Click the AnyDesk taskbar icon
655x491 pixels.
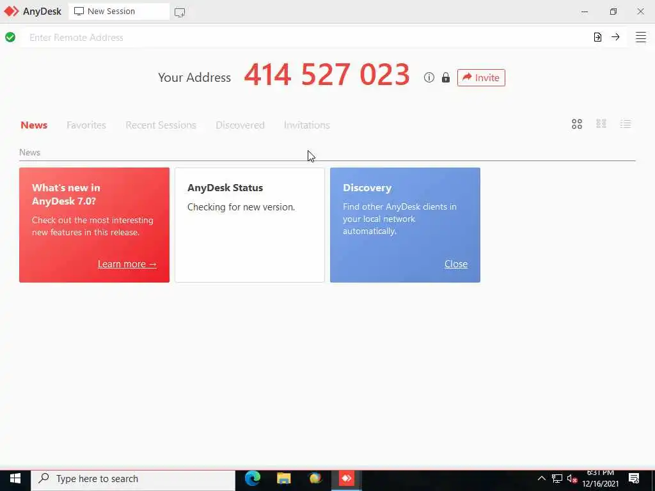[x=346, y=478]
